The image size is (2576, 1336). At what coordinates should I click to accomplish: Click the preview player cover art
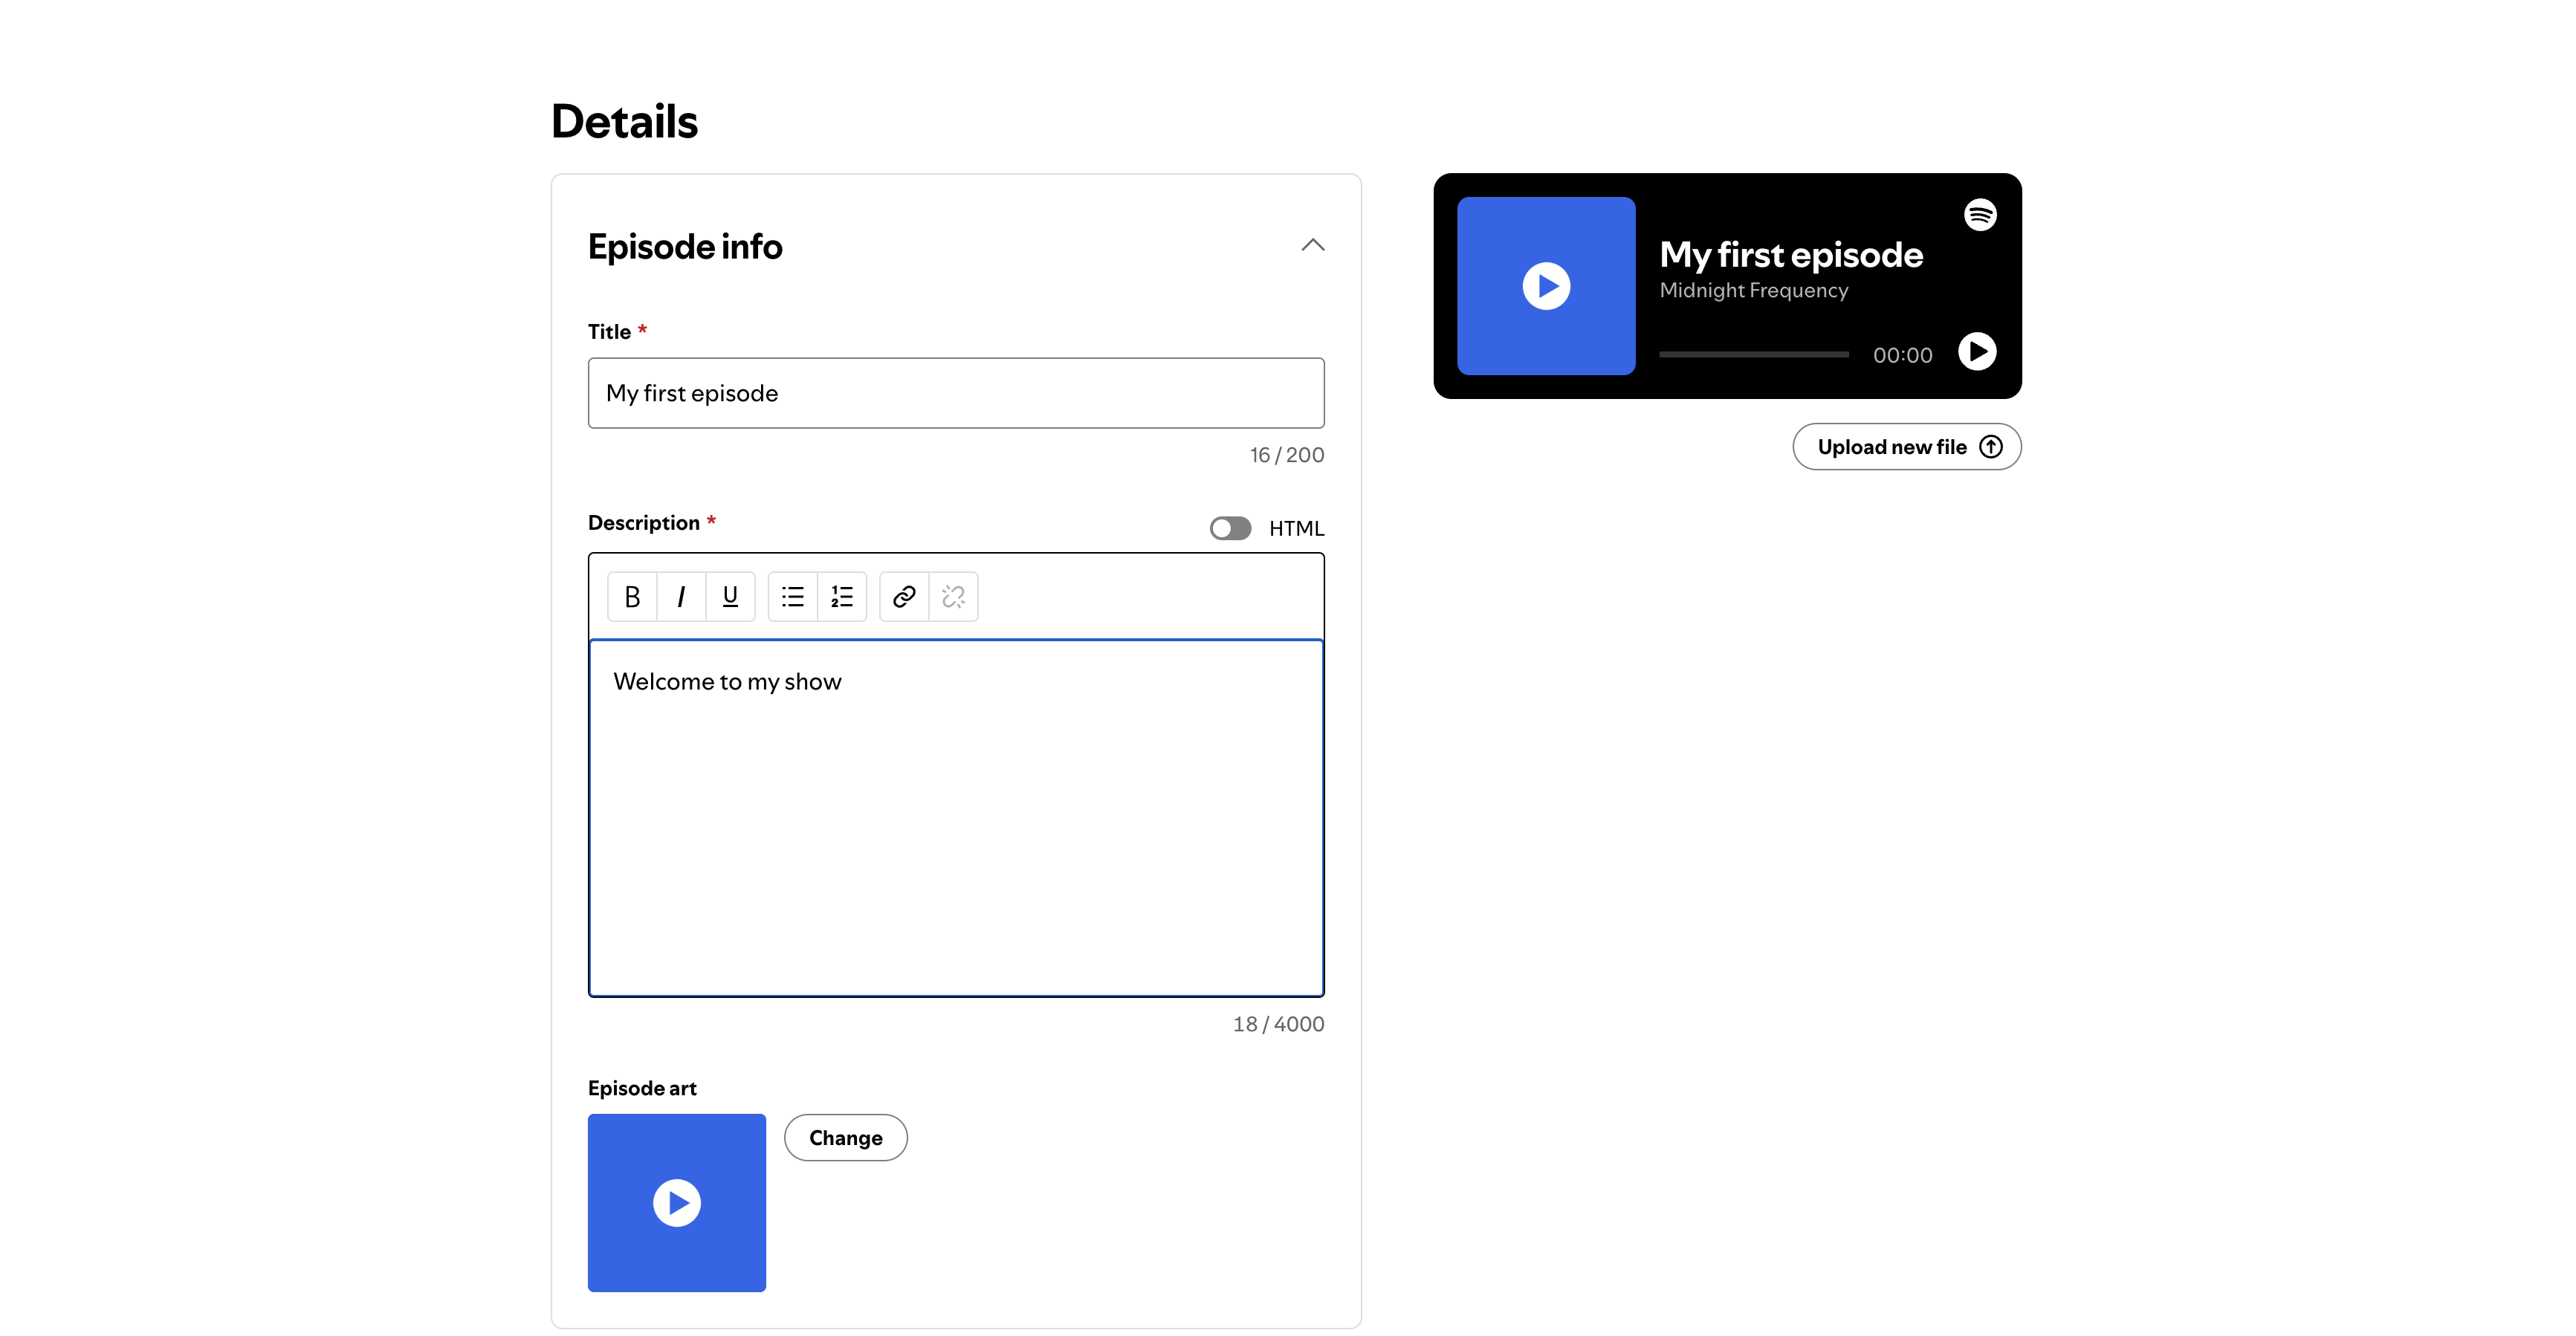coord(1546,286)
